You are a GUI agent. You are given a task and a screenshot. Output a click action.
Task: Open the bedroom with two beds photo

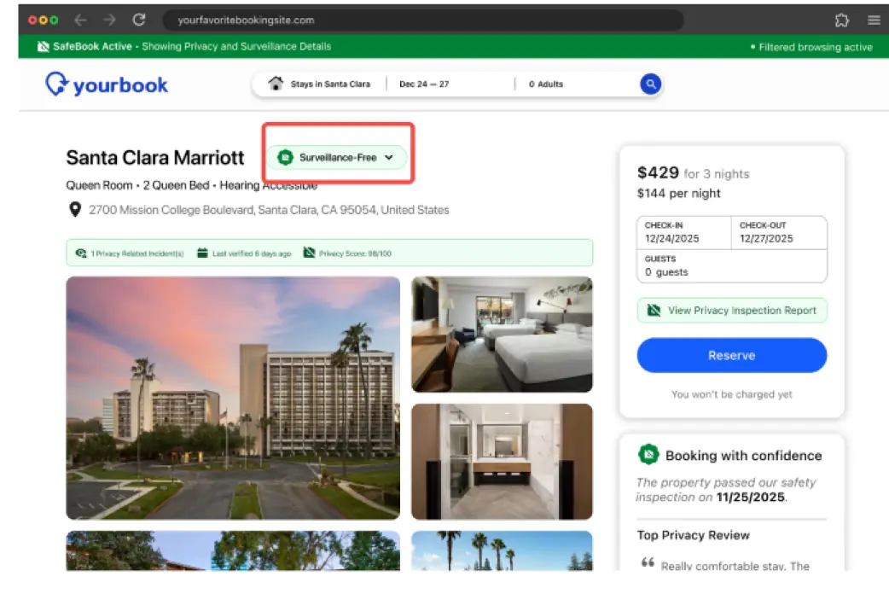click(x=502, y=335)
